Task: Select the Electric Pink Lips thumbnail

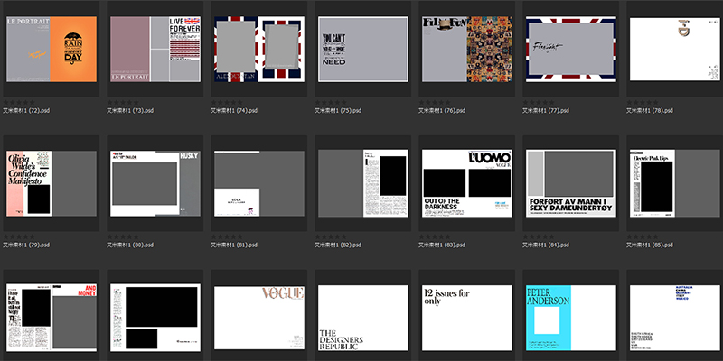Action: [675, 183]
